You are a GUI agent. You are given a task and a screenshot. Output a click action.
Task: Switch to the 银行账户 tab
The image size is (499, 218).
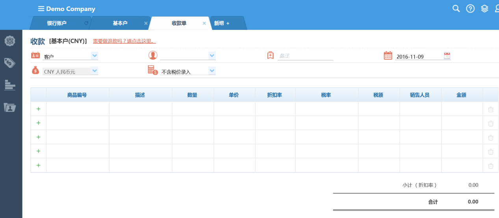pos(57,23)
